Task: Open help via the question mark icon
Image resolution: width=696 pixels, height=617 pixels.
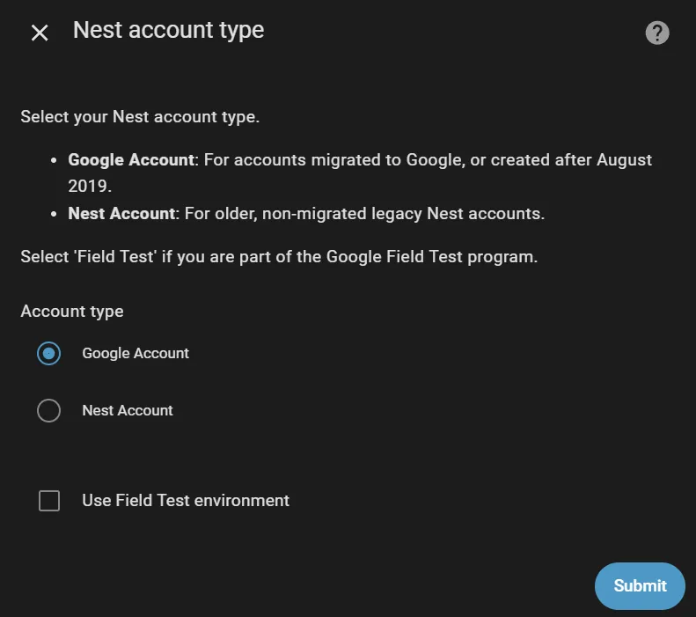Action: [x=657, y=33]
